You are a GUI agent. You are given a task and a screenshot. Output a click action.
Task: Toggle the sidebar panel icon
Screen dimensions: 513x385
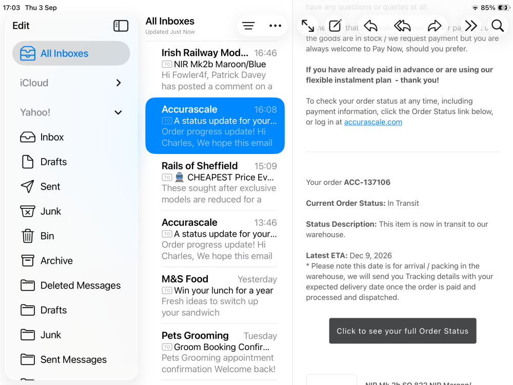coord(121,26)
